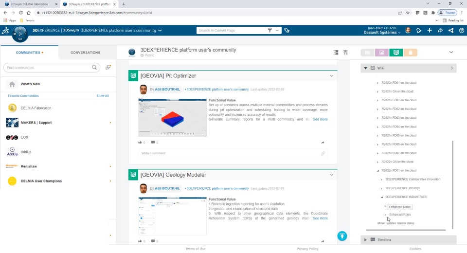Click the new community icon beside search

coord(108,67)
